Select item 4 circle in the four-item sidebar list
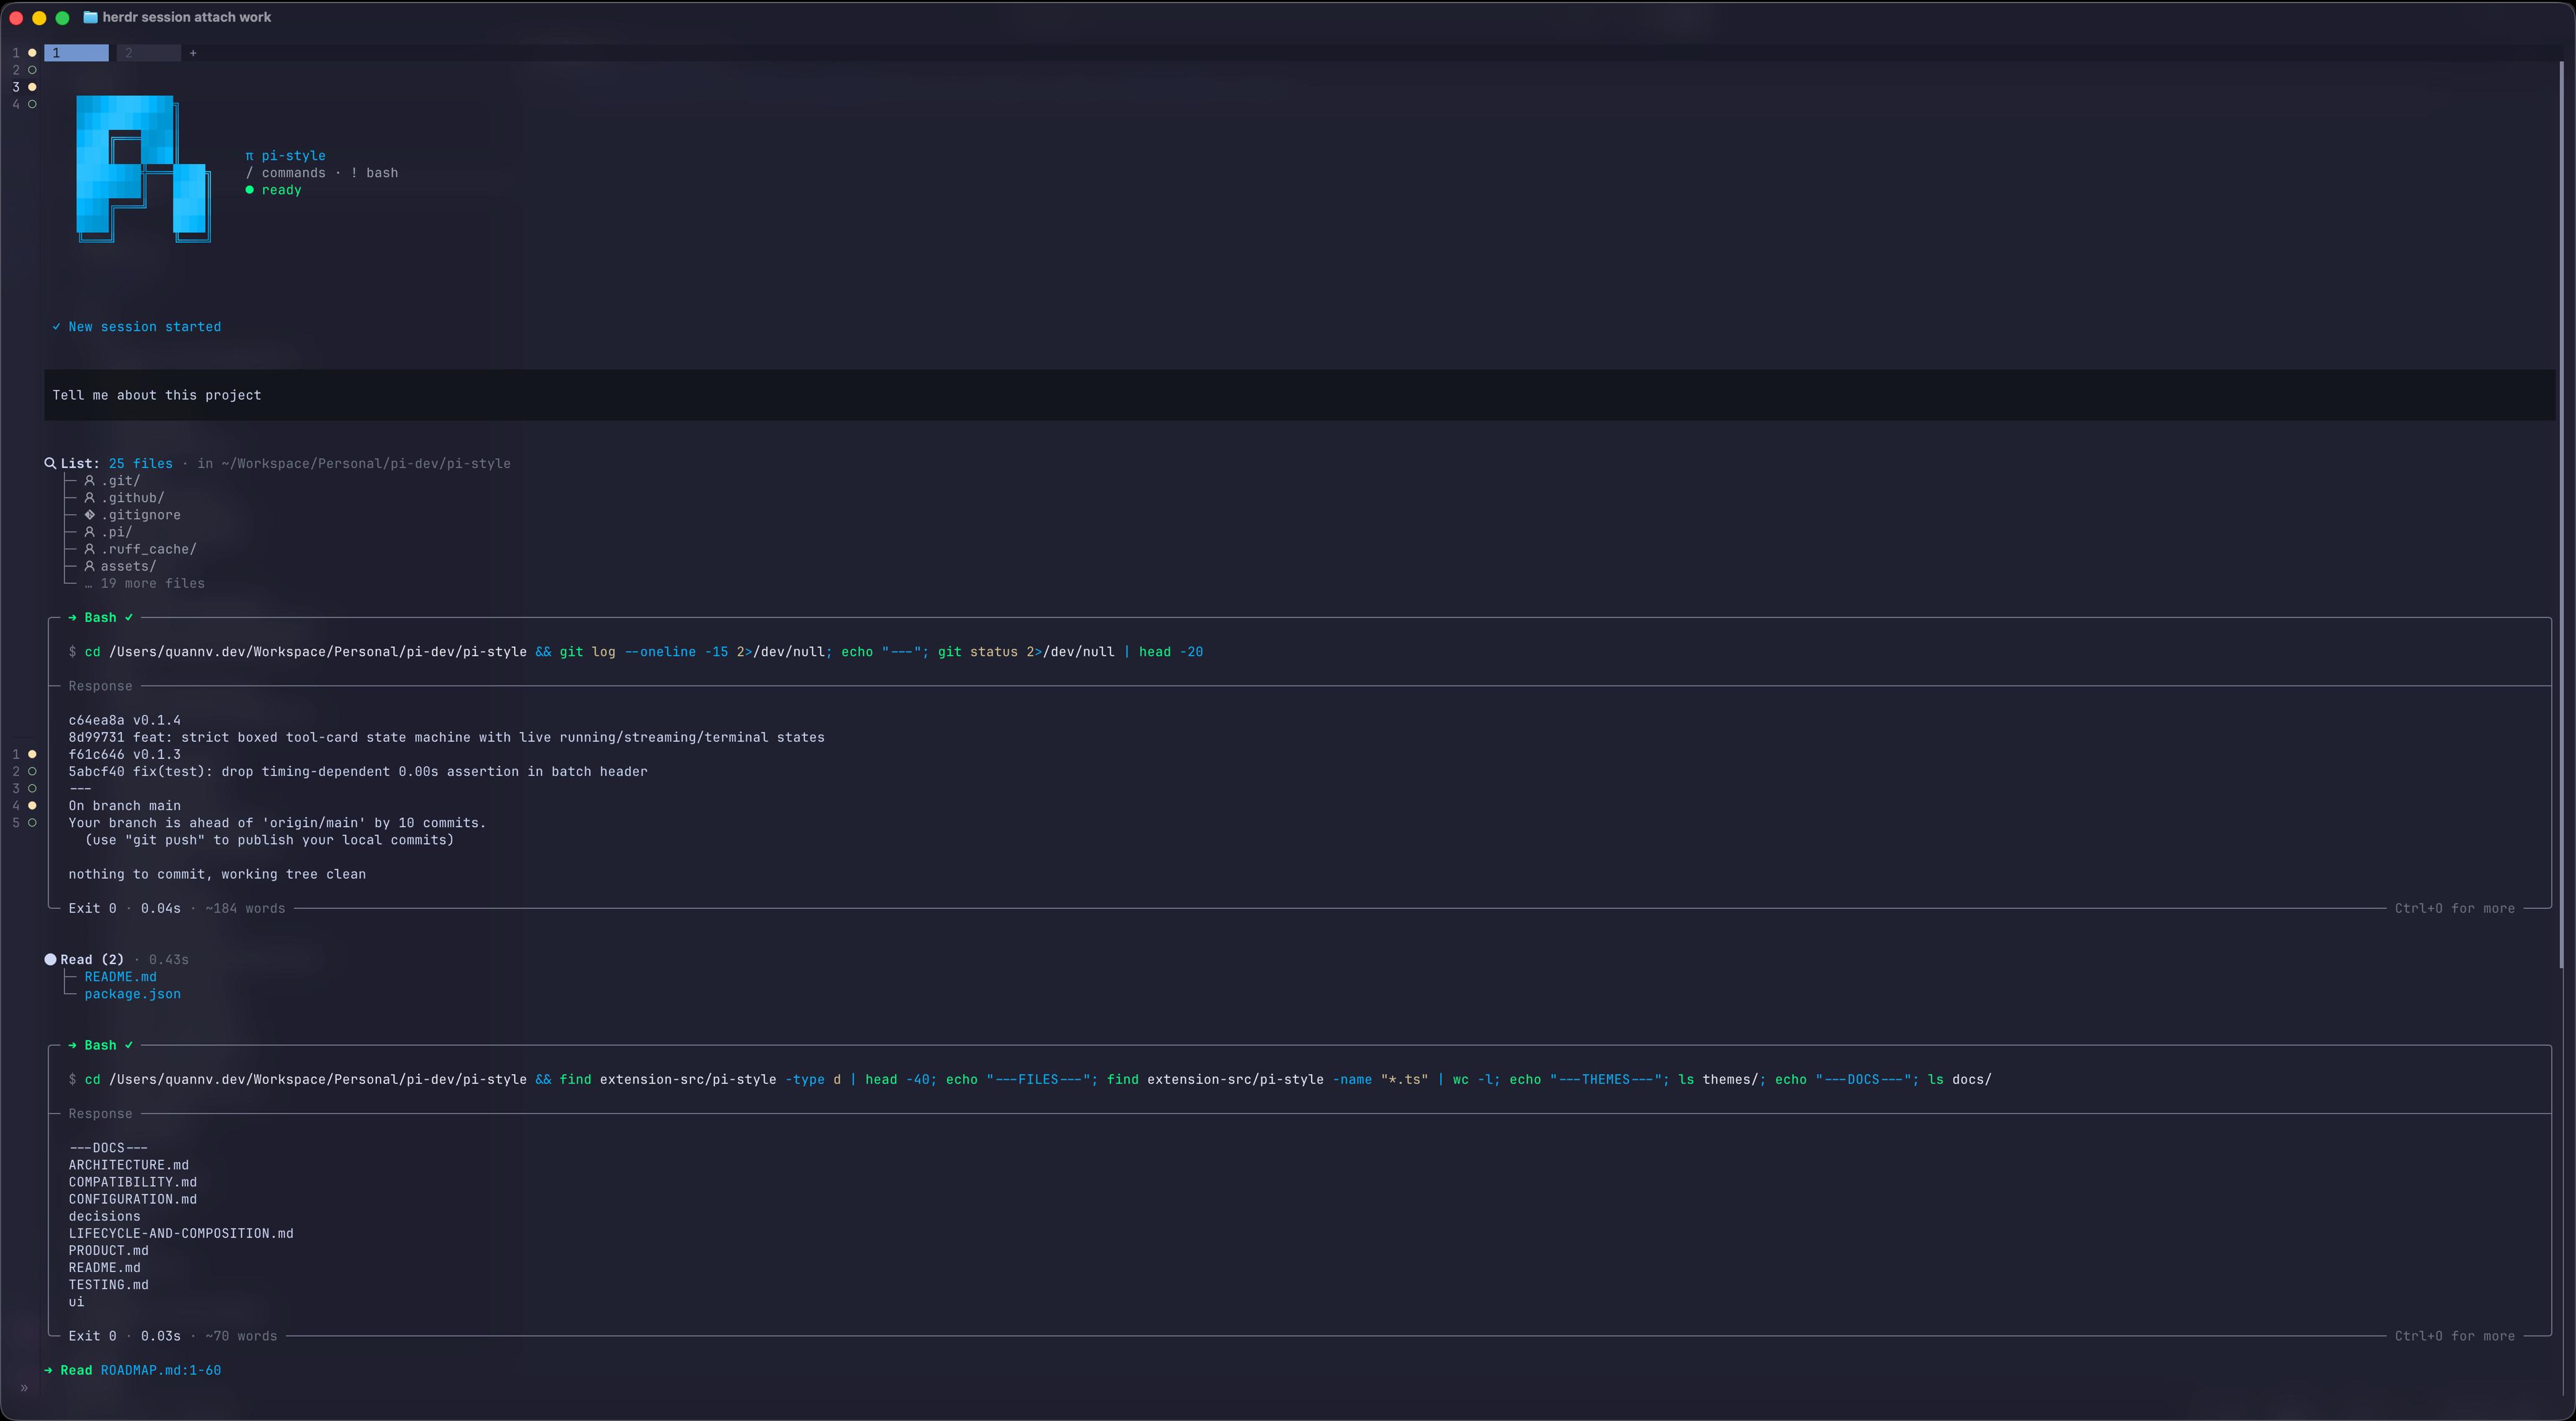Image resolution: width=2576 pixels, height=1421 pixels. point(32,104)
